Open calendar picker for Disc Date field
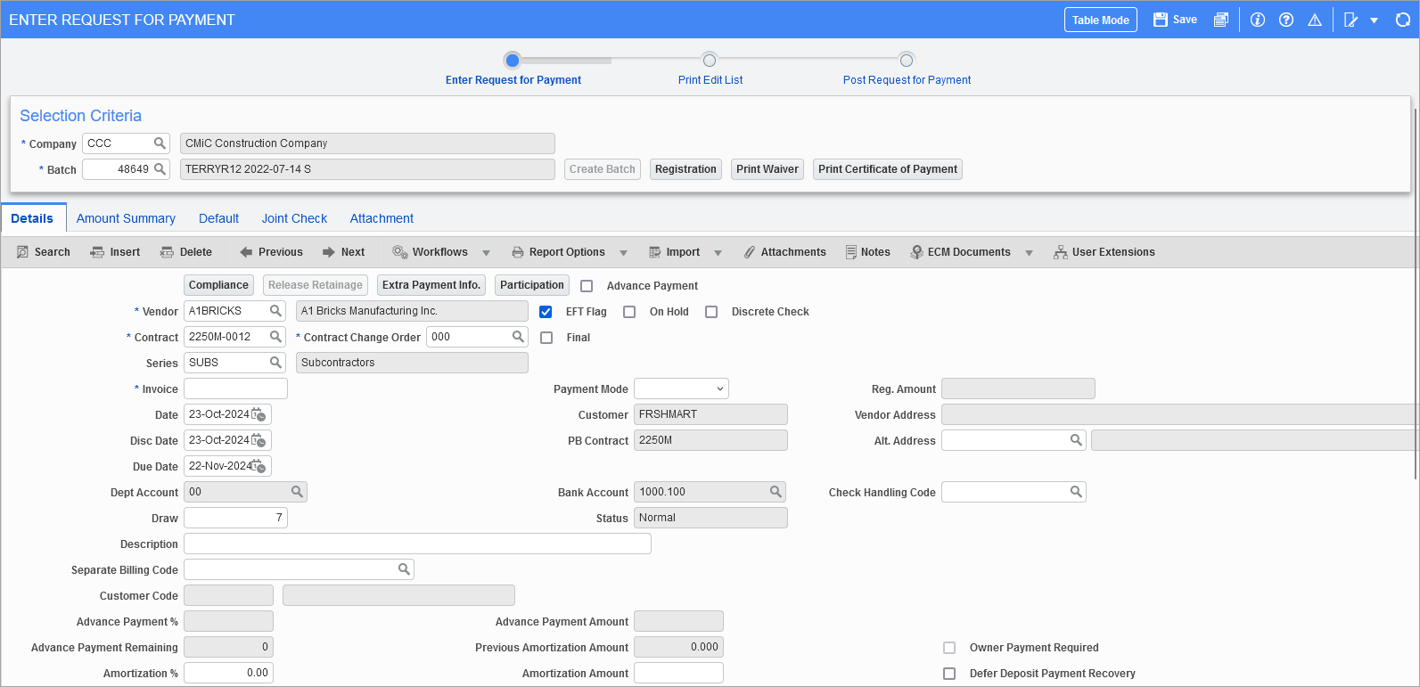 (x=259, y=440)
